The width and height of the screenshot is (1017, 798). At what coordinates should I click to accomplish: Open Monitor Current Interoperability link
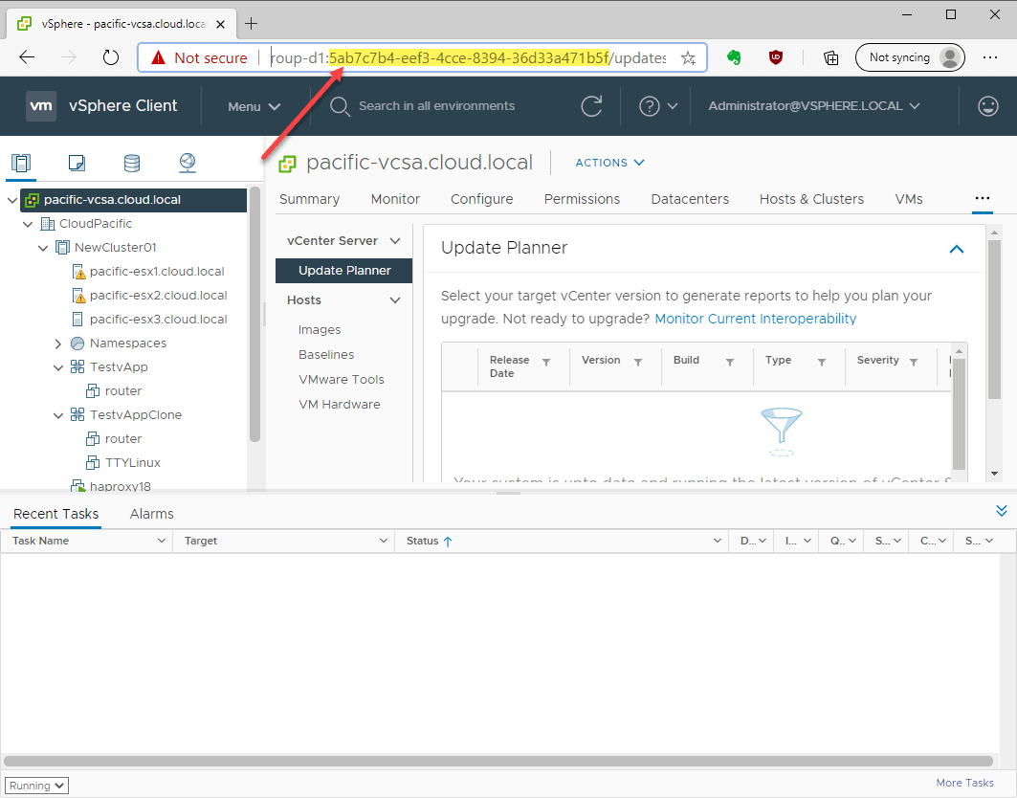click(x=756, y=319)
